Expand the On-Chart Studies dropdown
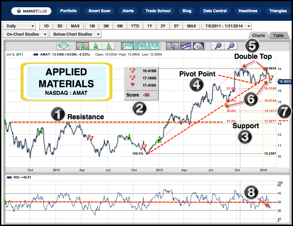 click(25, 34)
